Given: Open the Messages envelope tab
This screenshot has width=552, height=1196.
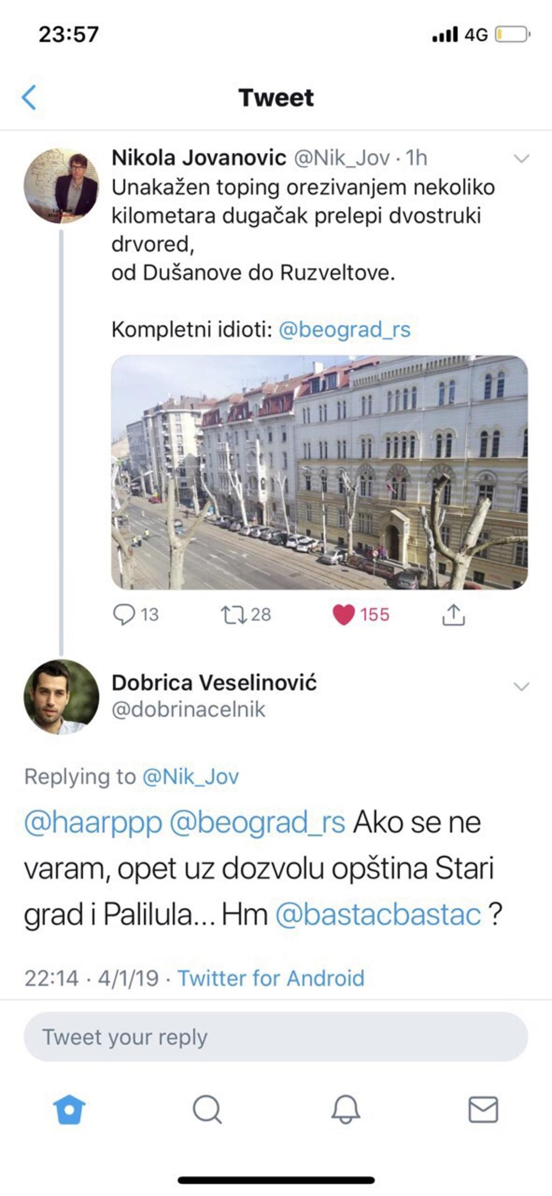Looking at the screenshot, I should click(x=483, y=1109).
